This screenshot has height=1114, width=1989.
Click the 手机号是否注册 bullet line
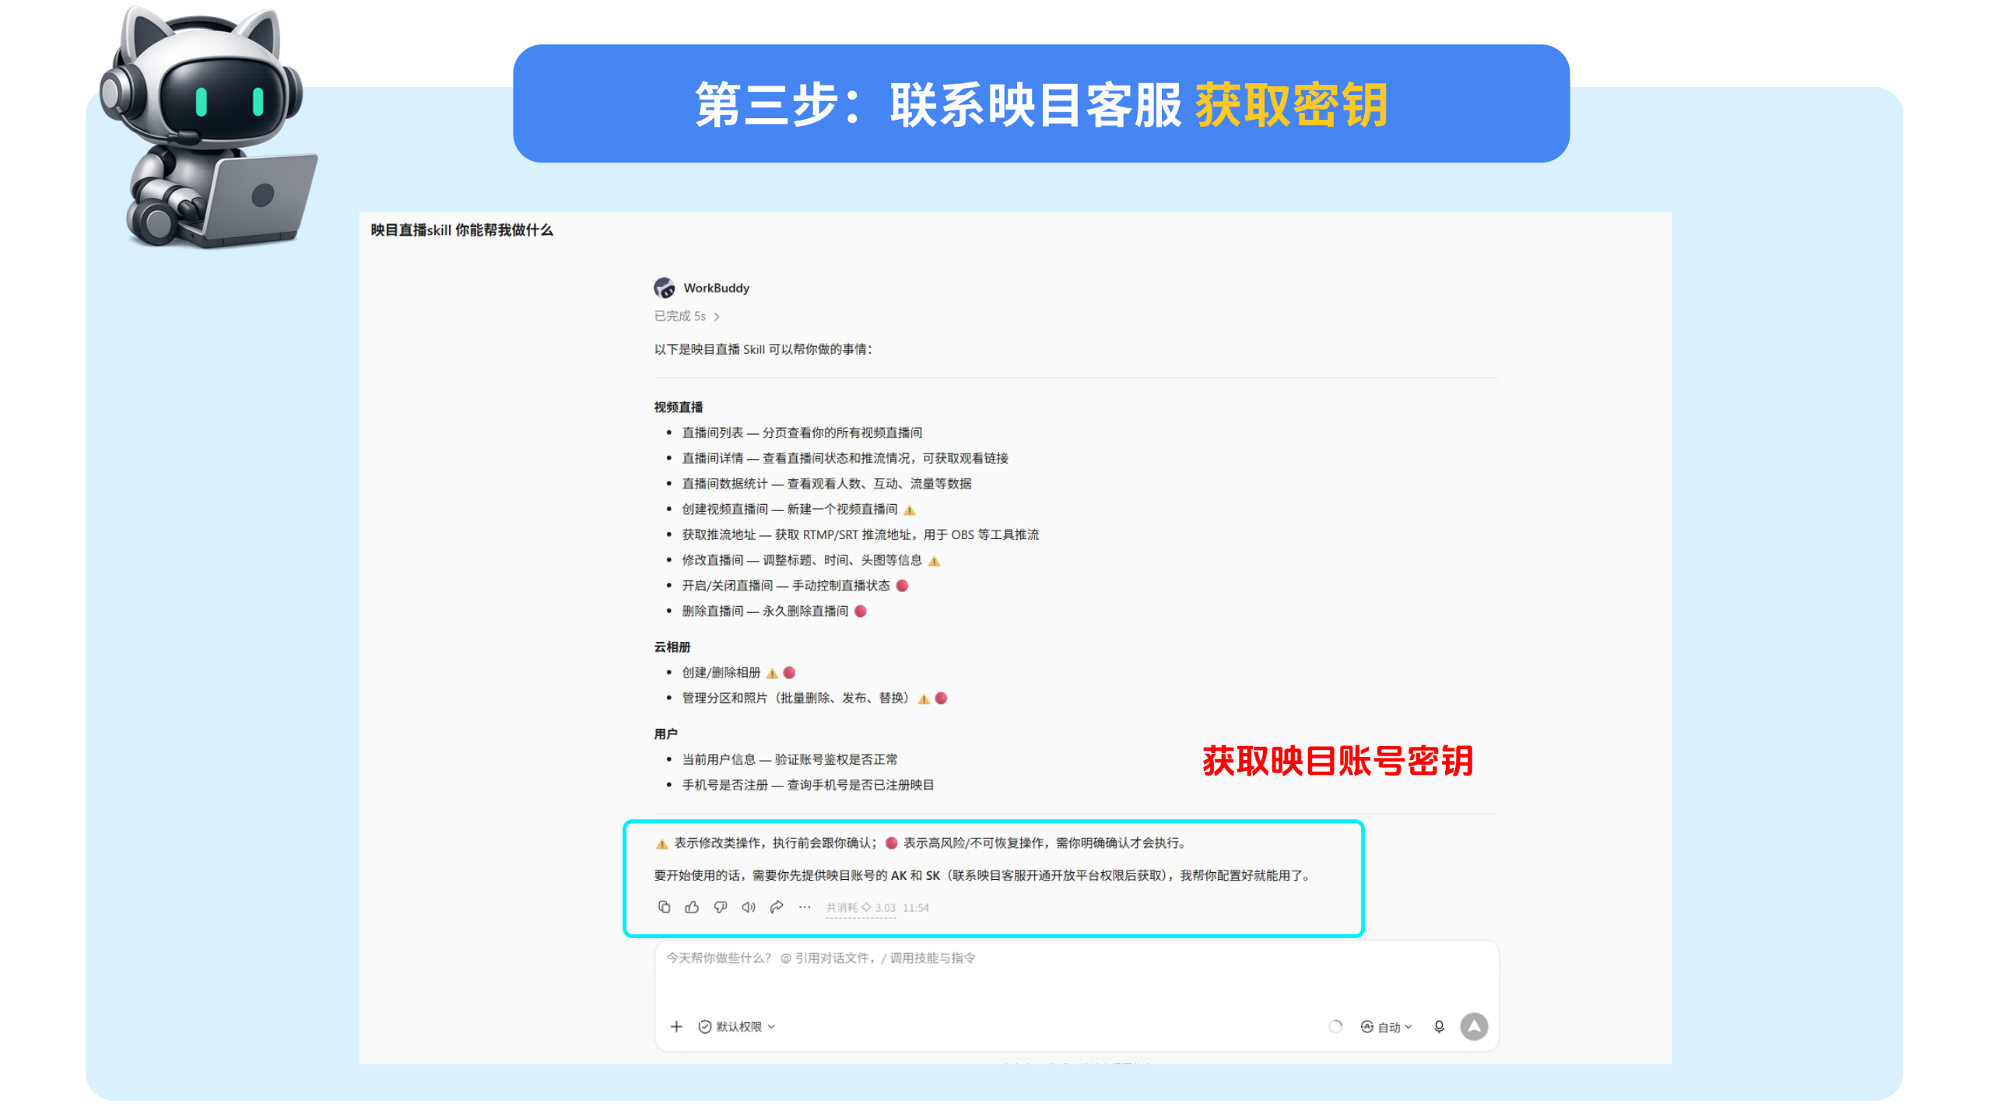(x=808, y=786)
